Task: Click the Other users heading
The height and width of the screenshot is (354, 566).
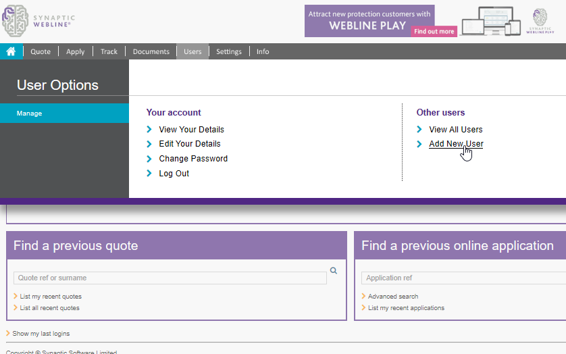Action: click(x=440, y=112)
